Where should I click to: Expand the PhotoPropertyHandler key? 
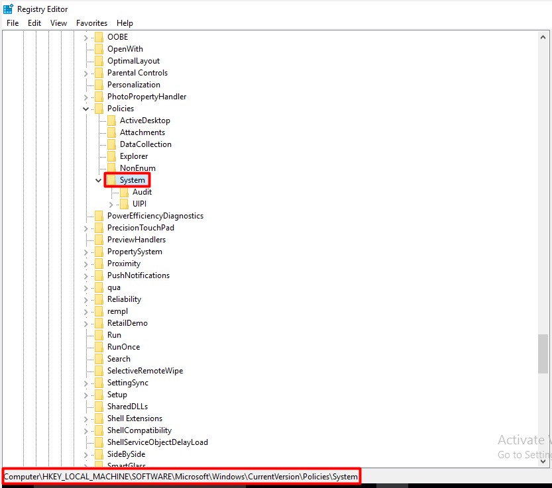point(86,97)
